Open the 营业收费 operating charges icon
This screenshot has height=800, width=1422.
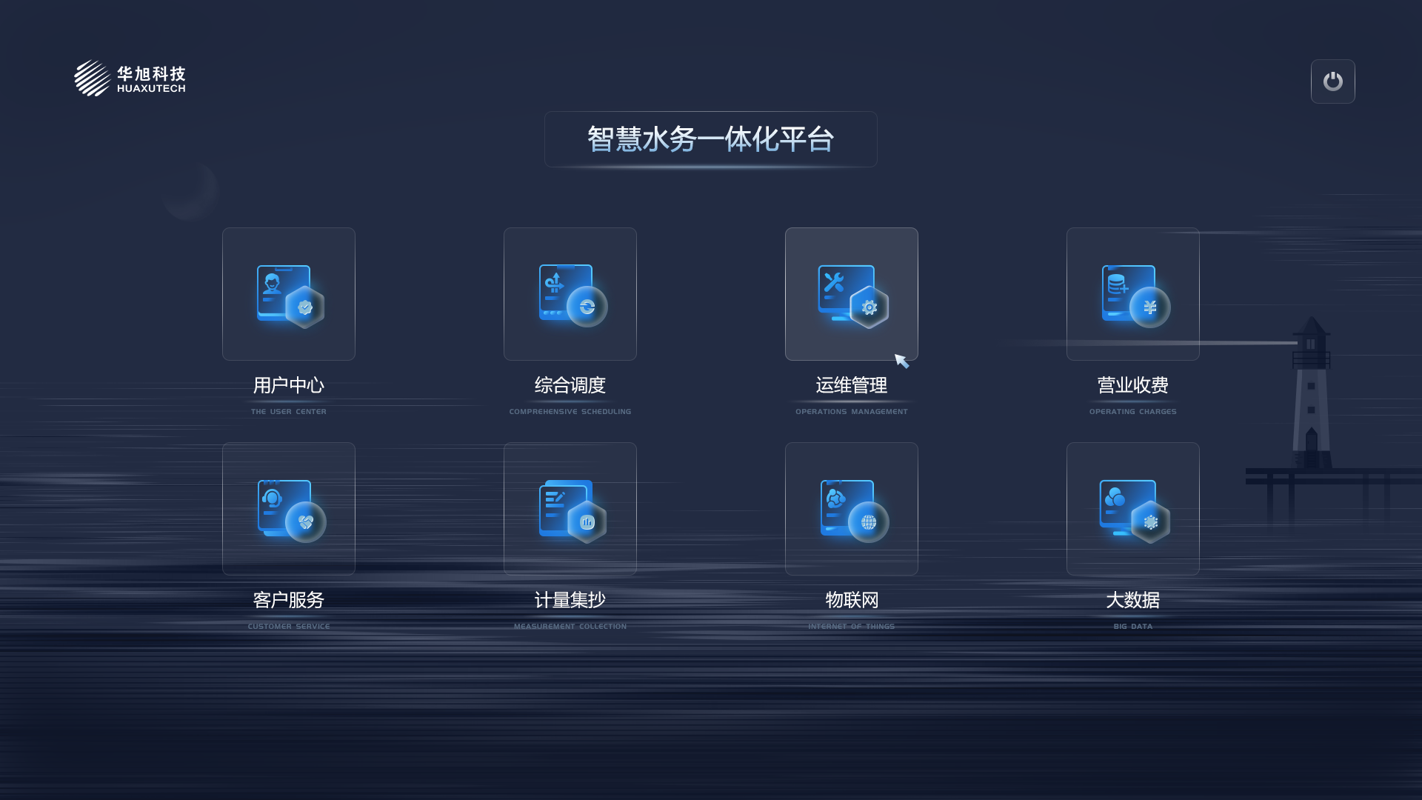[x=1133, y=294]
